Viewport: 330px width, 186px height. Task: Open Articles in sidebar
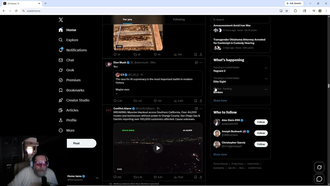click(69, 110)
